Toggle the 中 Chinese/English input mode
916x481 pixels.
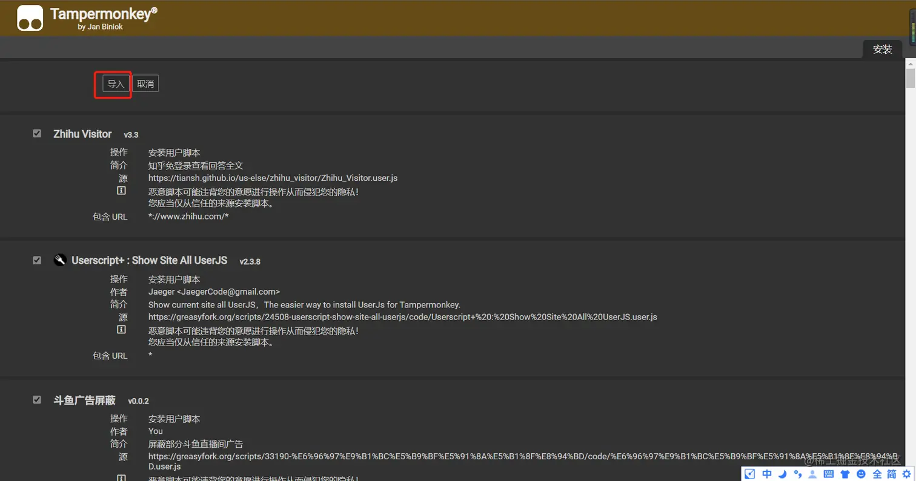tap(767, 473)
